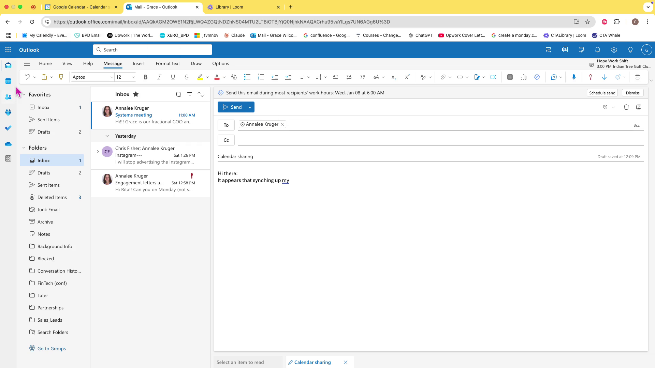Click the Dictate microphone icon
The width and height of the screenshot is (655, 368).
click(x=574, y=77)
